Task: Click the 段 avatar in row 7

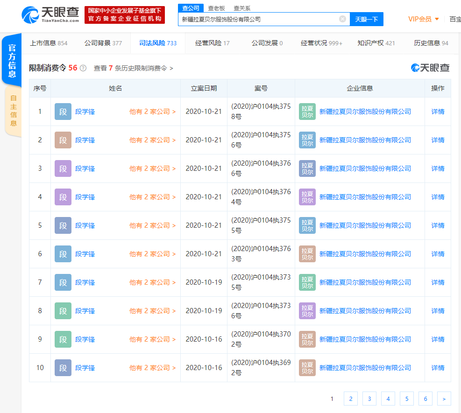Action: [x=63, y=283]
